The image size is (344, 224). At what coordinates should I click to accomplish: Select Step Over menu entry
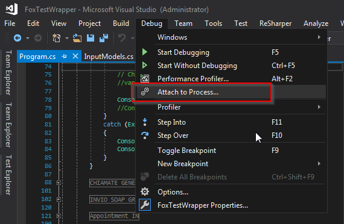click(x=232, y=135)
